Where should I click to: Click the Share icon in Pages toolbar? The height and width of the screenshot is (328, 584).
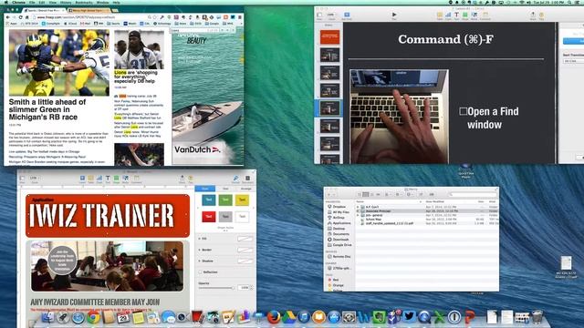182,179
